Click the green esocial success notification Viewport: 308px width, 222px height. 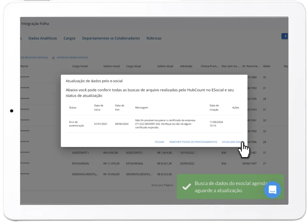230,187
